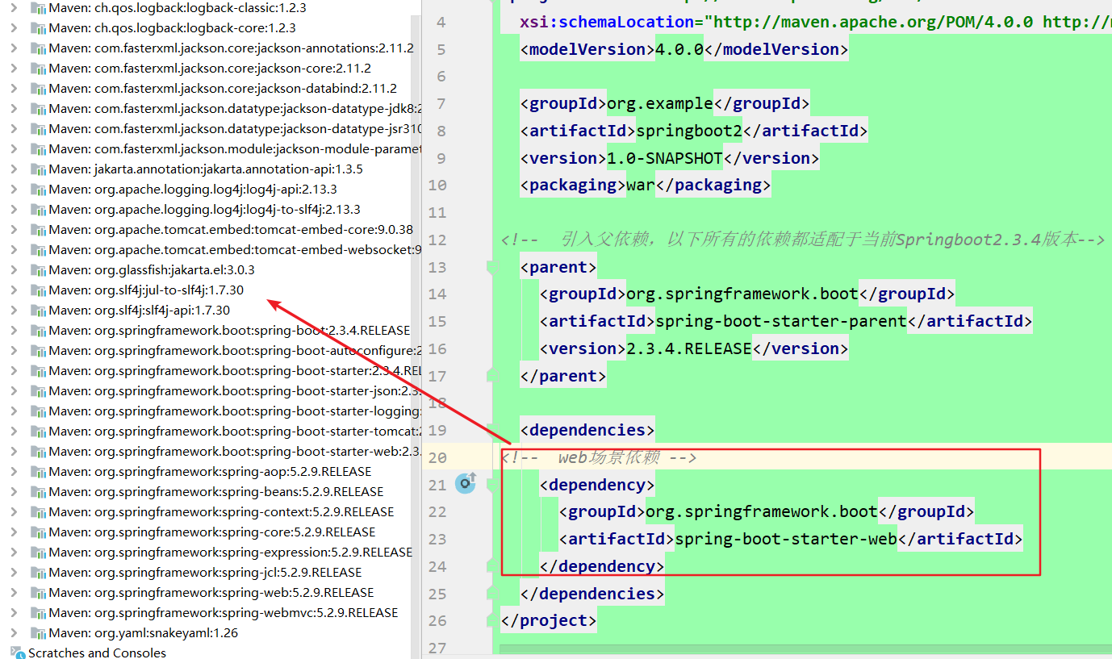This screenshot has width=1112, height=659.
Task: Click the library icon for spring-context:5.2.9.RELEASE
Action: pyautogui.click(x=37, y=512)
